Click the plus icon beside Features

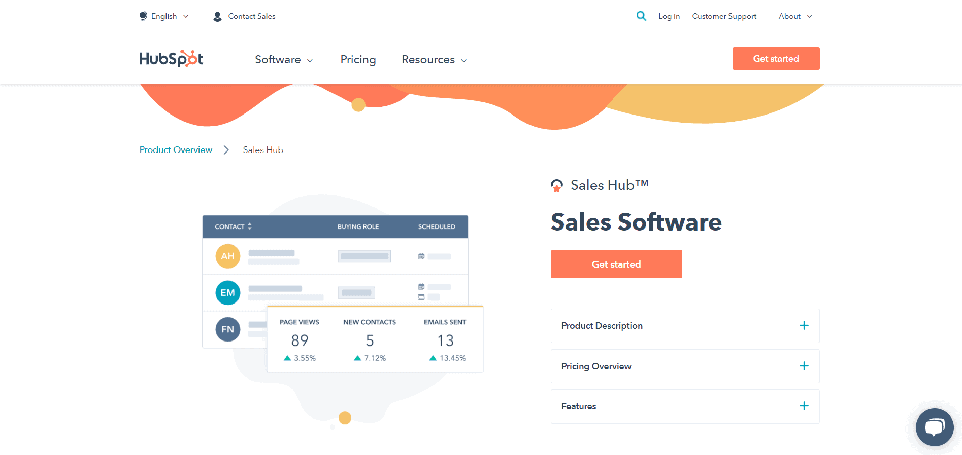[x=804, y=406]
